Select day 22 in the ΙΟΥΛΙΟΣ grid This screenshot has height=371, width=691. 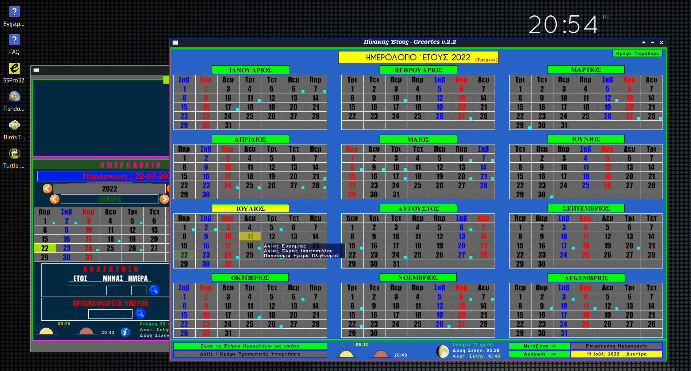coord(184,255)
